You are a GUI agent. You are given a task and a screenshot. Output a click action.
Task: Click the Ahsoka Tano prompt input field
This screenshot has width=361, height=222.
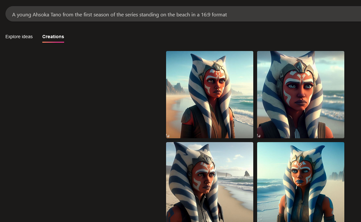(183, 14)
